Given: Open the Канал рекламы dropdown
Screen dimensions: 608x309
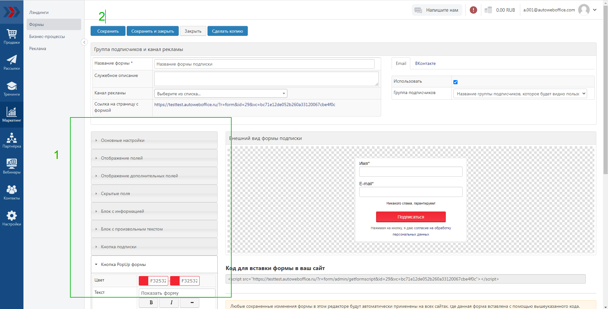Looking at the screenshot, I should pos(221,94).
